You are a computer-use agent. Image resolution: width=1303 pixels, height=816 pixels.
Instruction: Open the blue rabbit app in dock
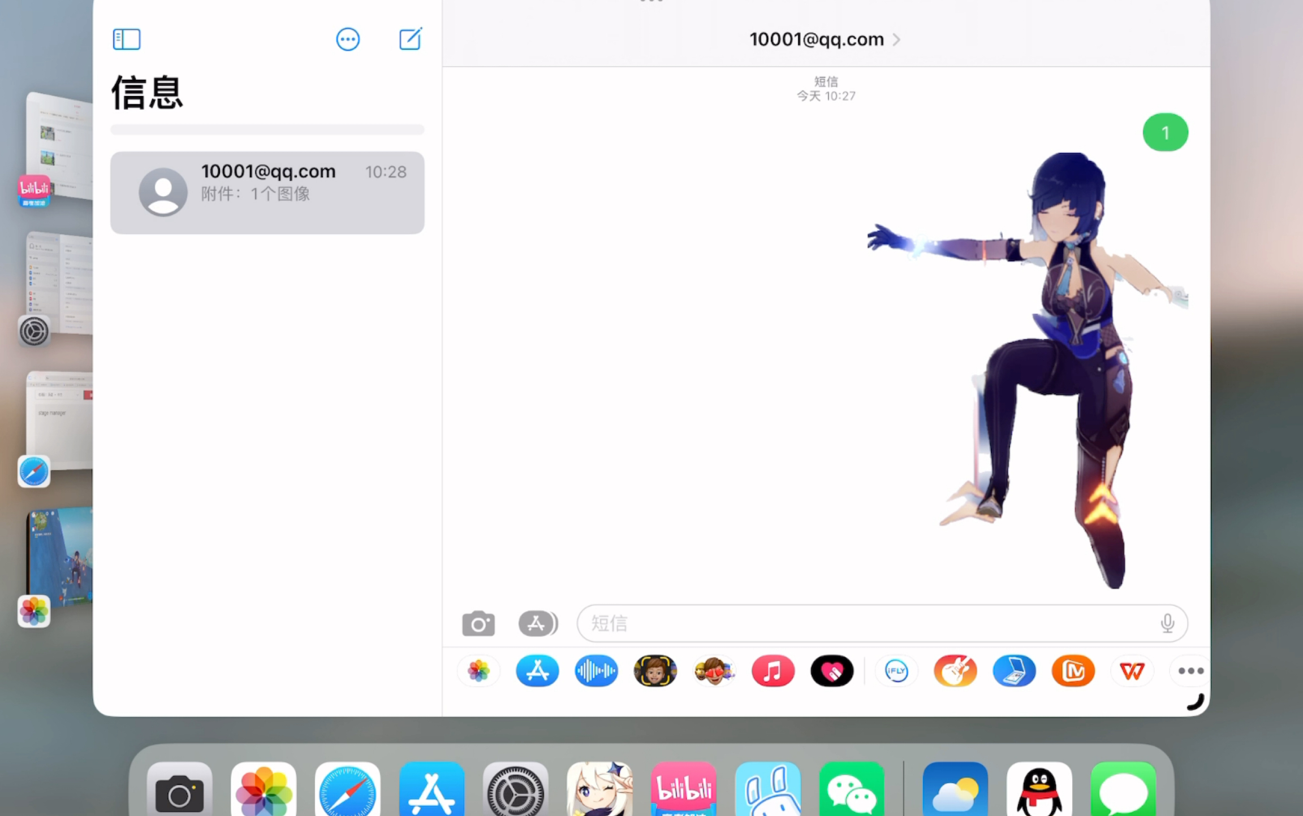pyautogui.click(x=767, y=789)
